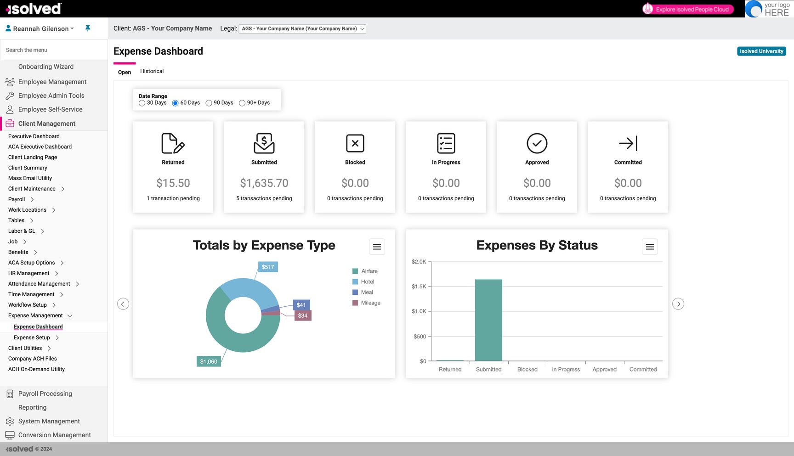The image size is (794, 456).
Task: Toggle Hotel series in chart legend
Action: pyautogui.click(x=363, y=282)
